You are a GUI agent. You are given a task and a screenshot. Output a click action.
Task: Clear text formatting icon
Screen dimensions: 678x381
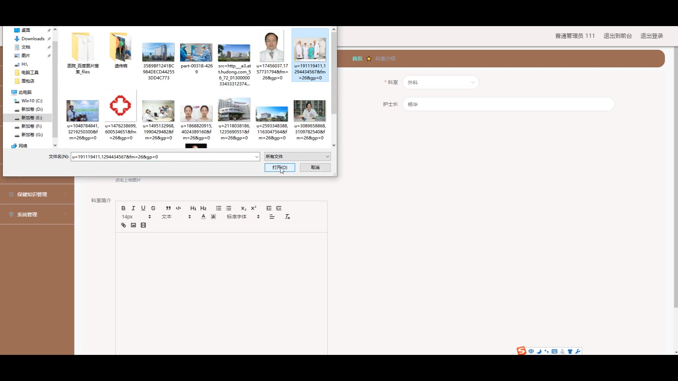pos(287,217)
